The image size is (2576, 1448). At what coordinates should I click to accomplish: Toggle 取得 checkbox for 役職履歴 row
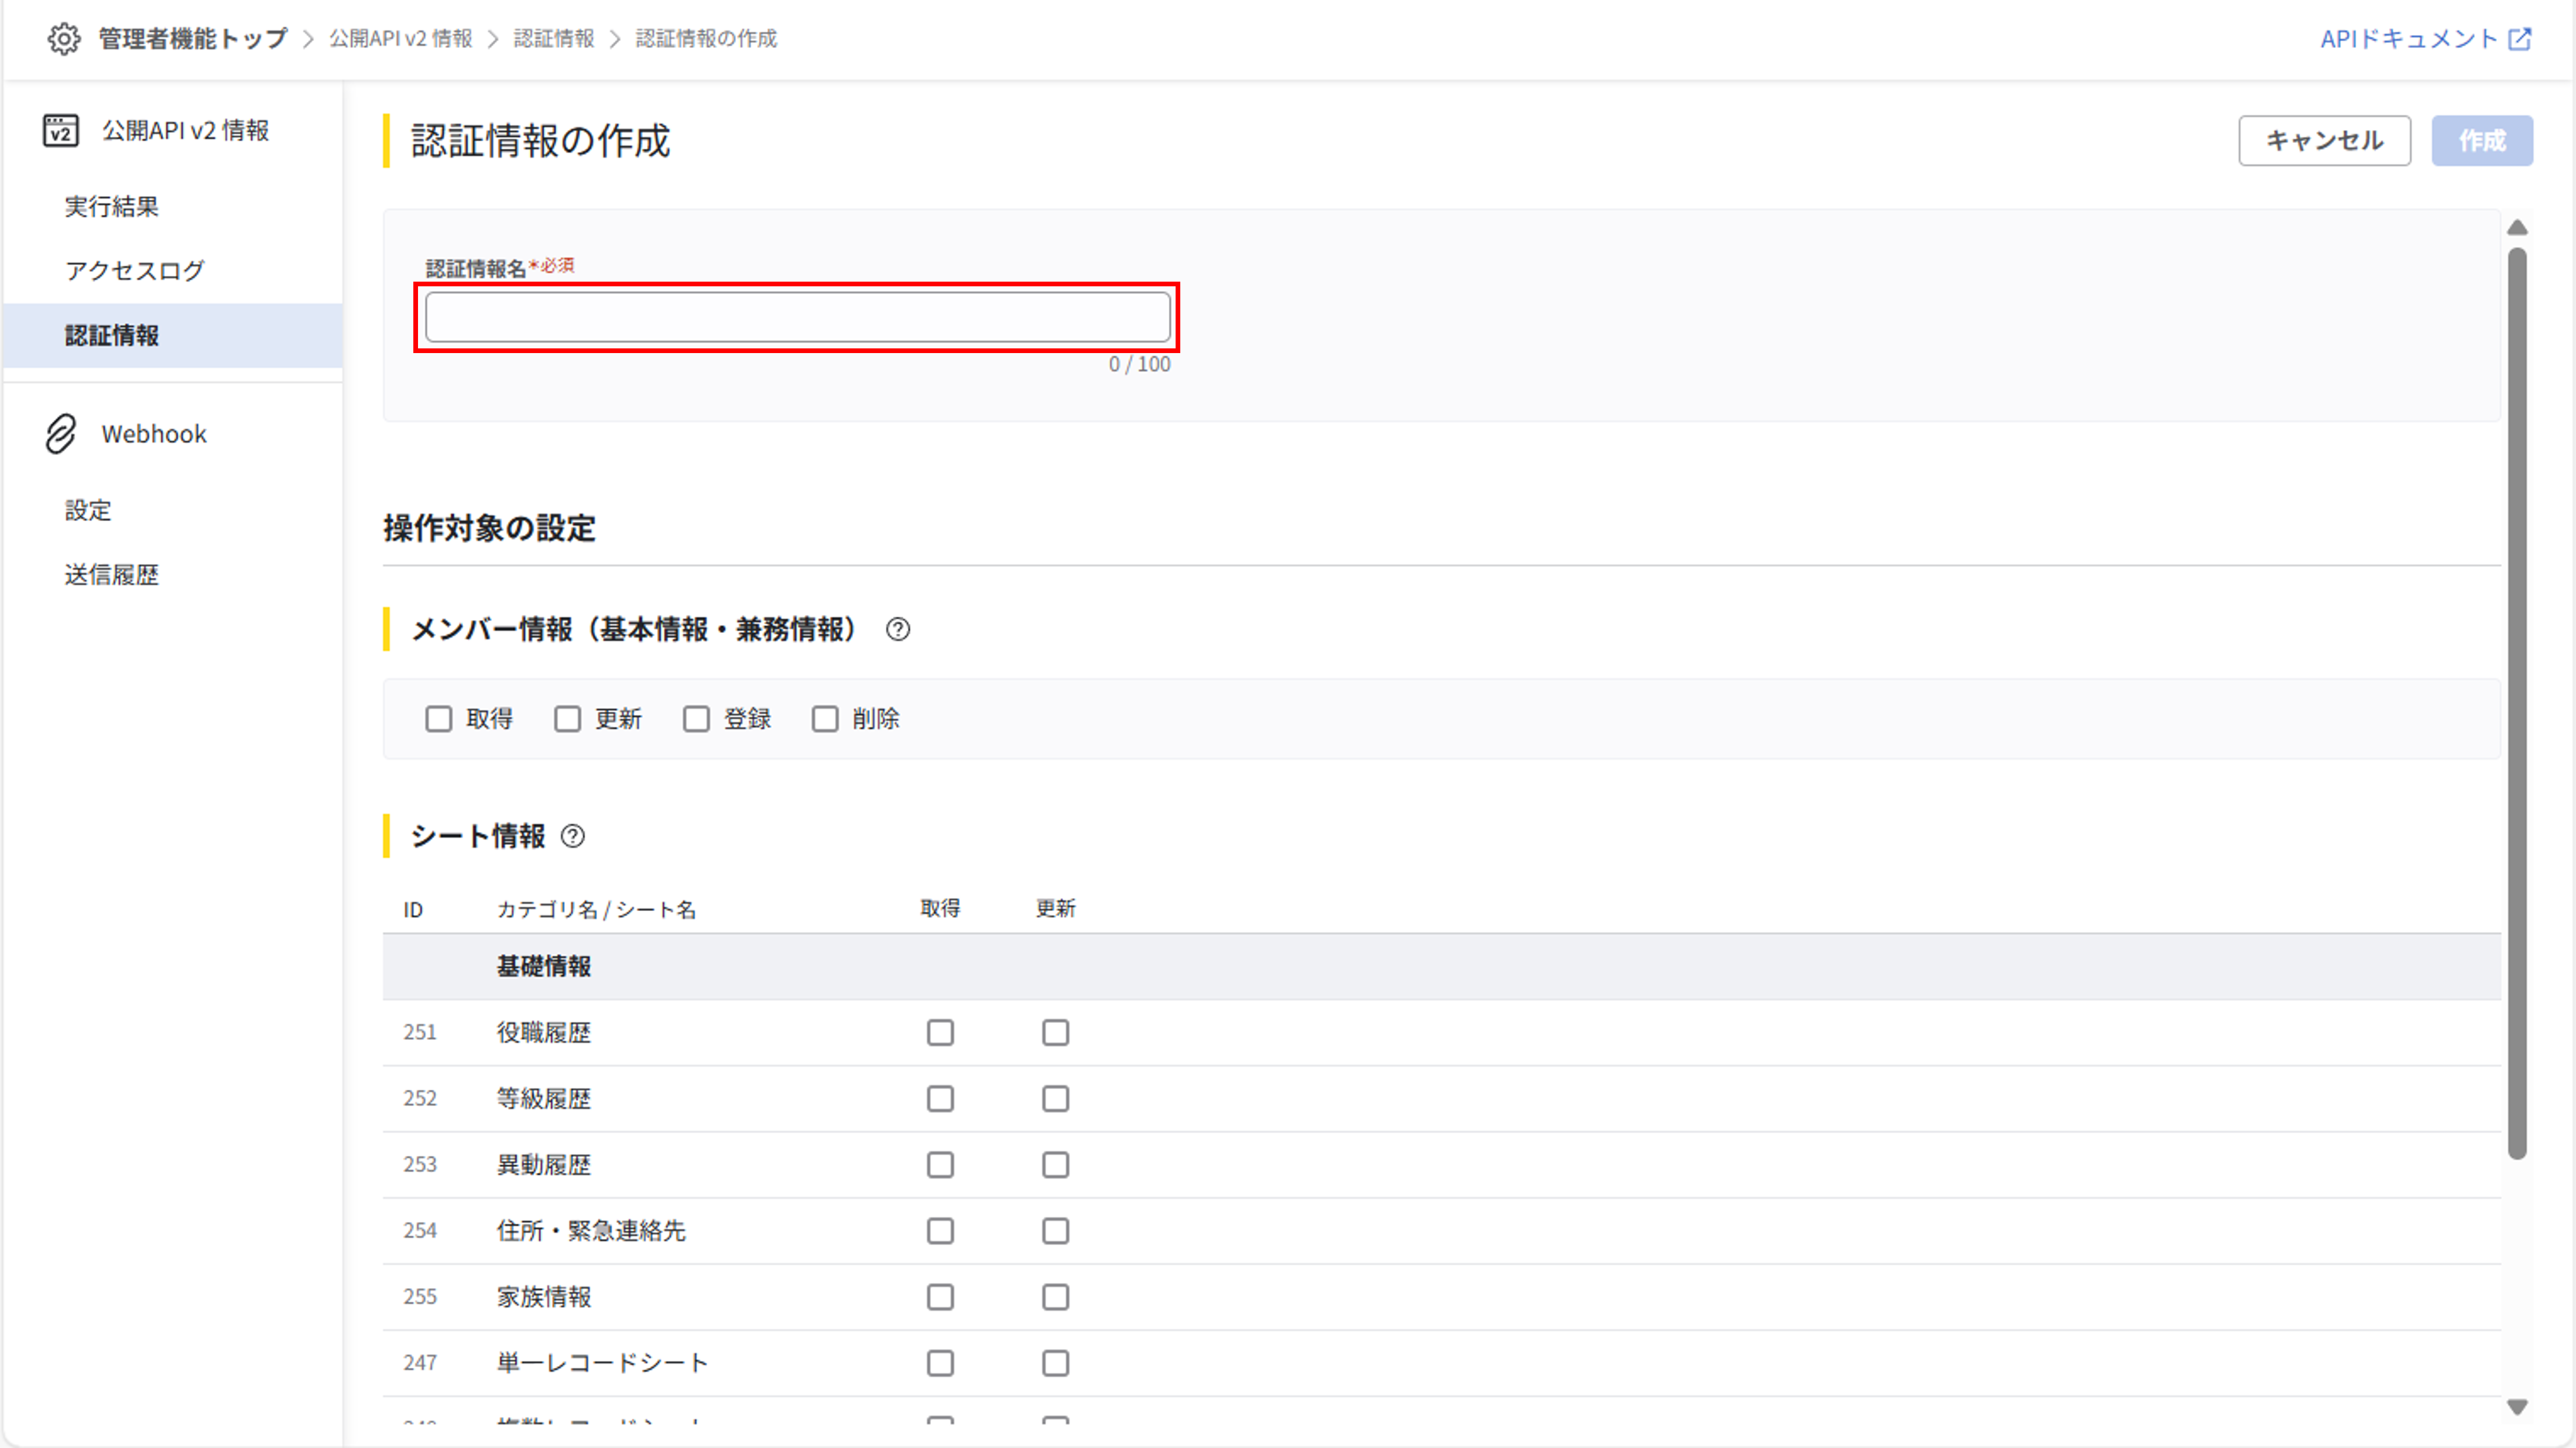coord(939,1032)
